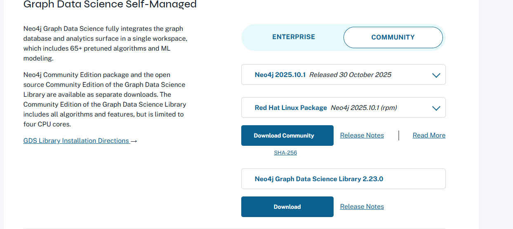The height and width of the screenshot is (229, 513).
Task: Switch to the ENTERPRISE edition tab
Action: coord(293,37)
